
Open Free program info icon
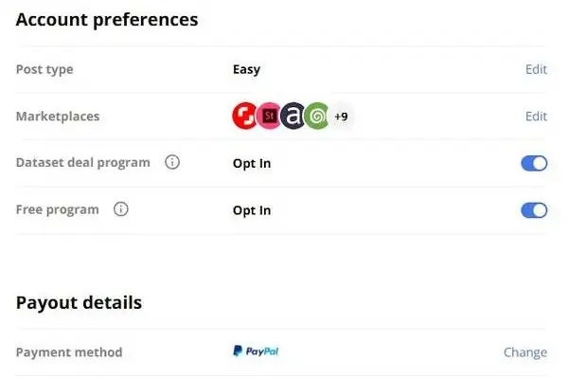120,209
